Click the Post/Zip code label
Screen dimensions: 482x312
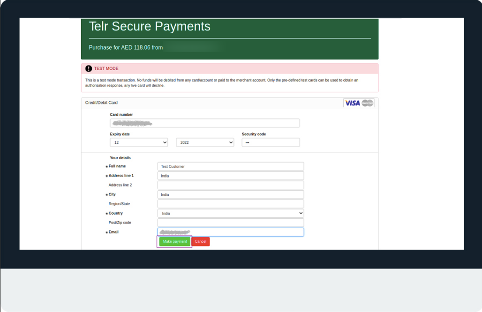click(120, 223)
